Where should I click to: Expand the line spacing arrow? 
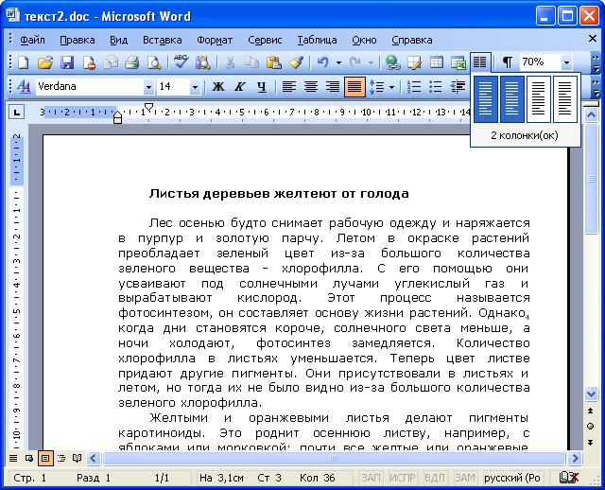392,87
